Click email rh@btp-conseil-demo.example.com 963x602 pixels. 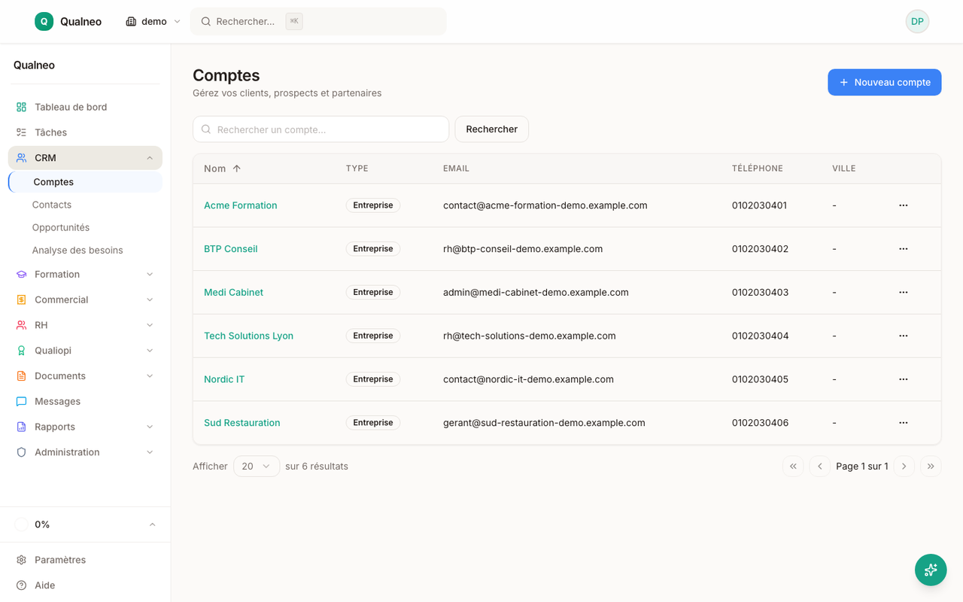pos(523,249)
